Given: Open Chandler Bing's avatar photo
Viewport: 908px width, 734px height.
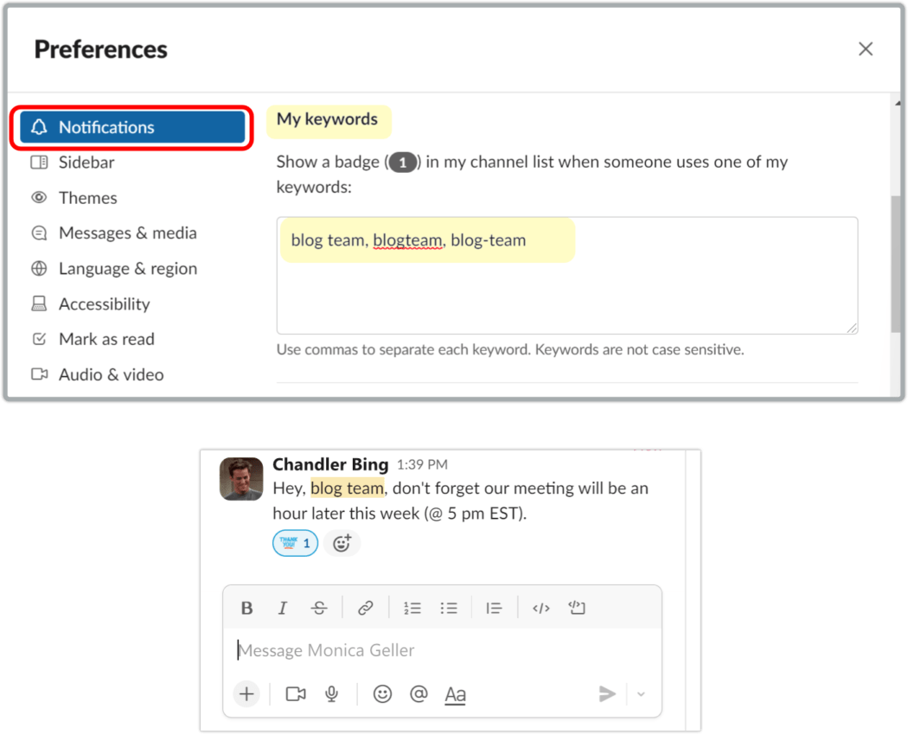Looking at the screenshot, I should click(241, 479).
